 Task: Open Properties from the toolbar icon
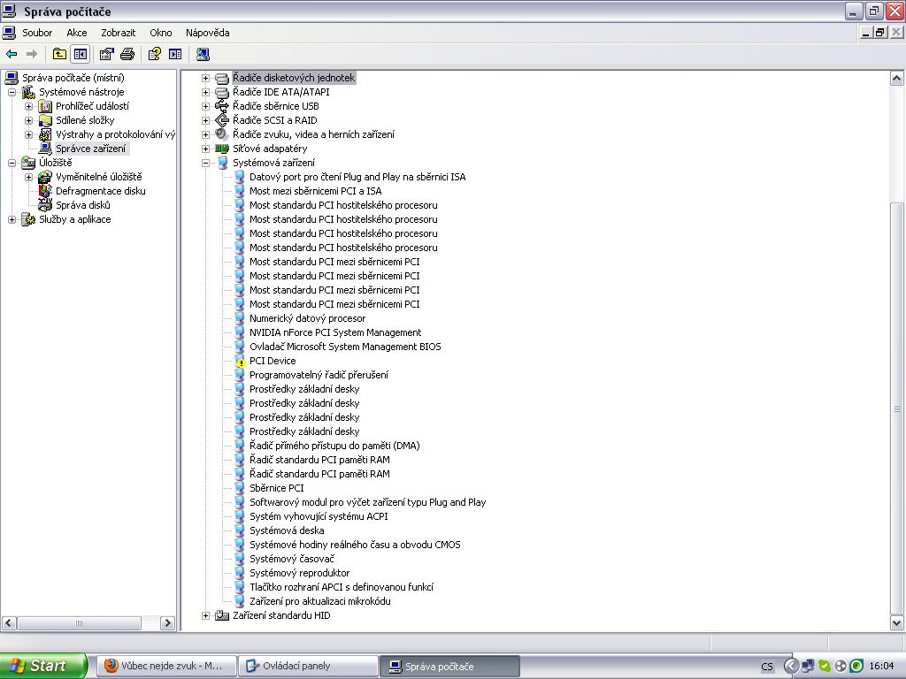(x=106, y=54)
